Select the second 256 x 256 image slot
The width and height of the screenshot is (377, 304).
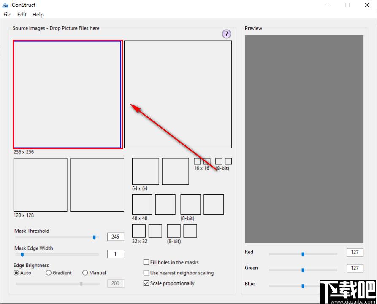(x=178, y=94)
